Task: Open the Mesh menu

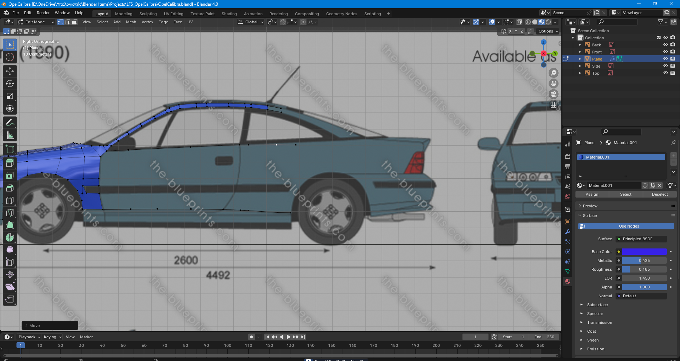Action: click(x=131, y=22)
